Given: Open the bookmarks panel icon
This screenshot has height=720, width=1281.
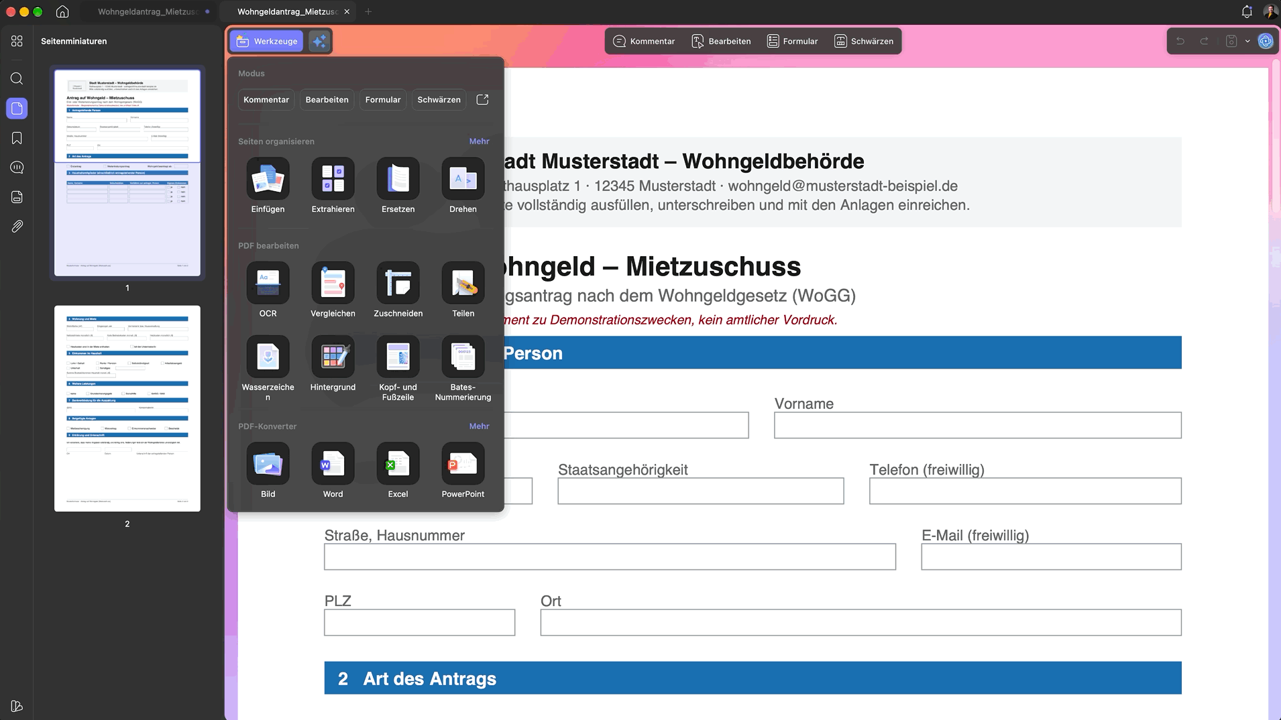Looking at the screenshot, I should [17, 138].
